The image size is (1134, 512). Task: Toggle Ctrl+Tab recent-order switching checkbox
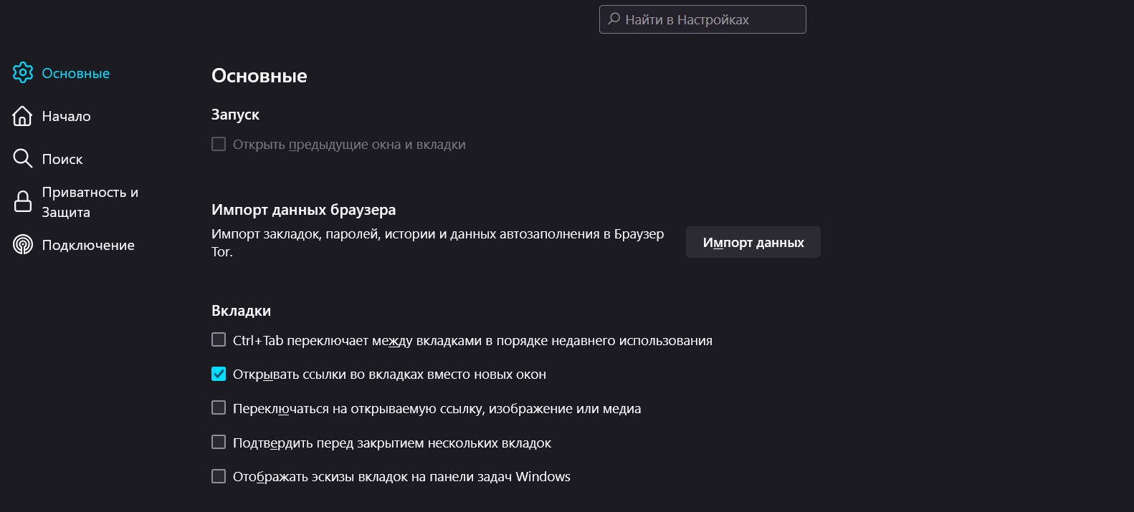pos(219,339)
